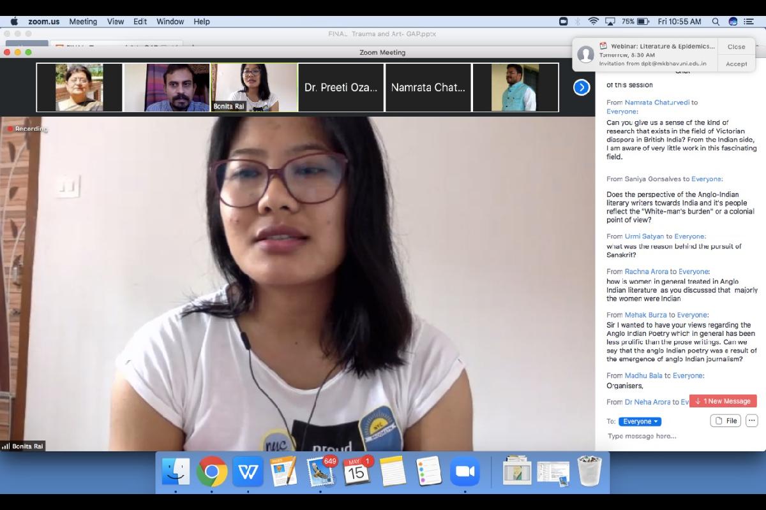Open the Notification Center list icon
766x510 pixels.
pyautogui.click(x=749, y=21)
